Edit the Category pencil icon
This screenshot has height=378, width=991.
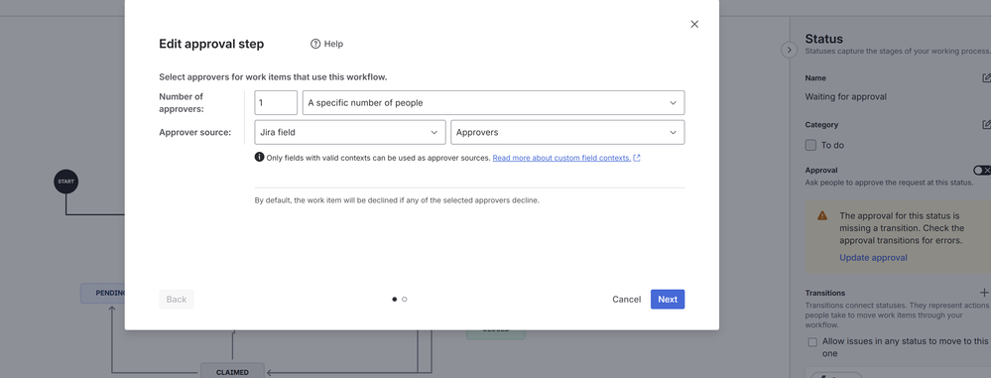coord(986,125)
